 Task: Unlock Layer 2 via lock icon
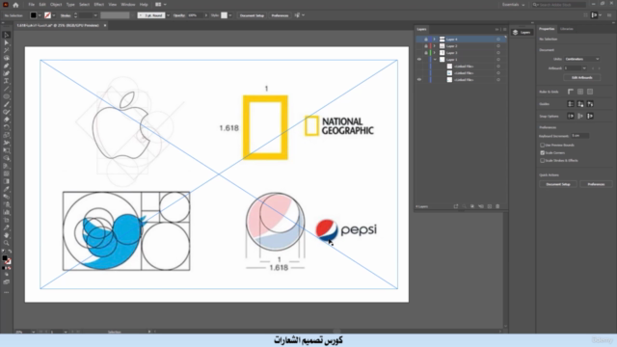pos(426,46)
